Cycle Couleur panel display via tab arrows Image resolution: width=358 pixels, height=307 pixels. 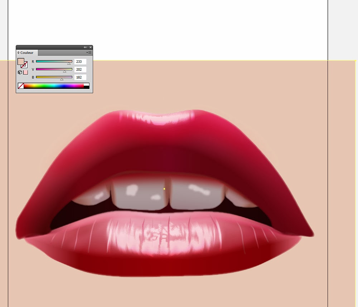click(x=18, y=52)
